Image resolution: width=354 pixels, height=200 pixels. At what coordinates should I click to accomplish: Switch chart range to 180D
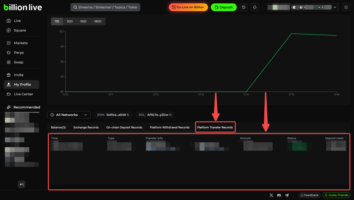[98, 21]
